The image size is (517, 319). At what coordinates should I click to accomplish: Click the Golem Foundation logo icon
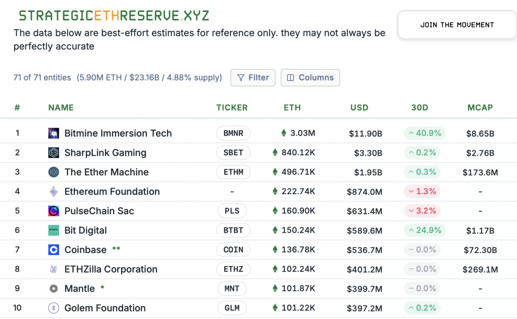pos(54,308)
